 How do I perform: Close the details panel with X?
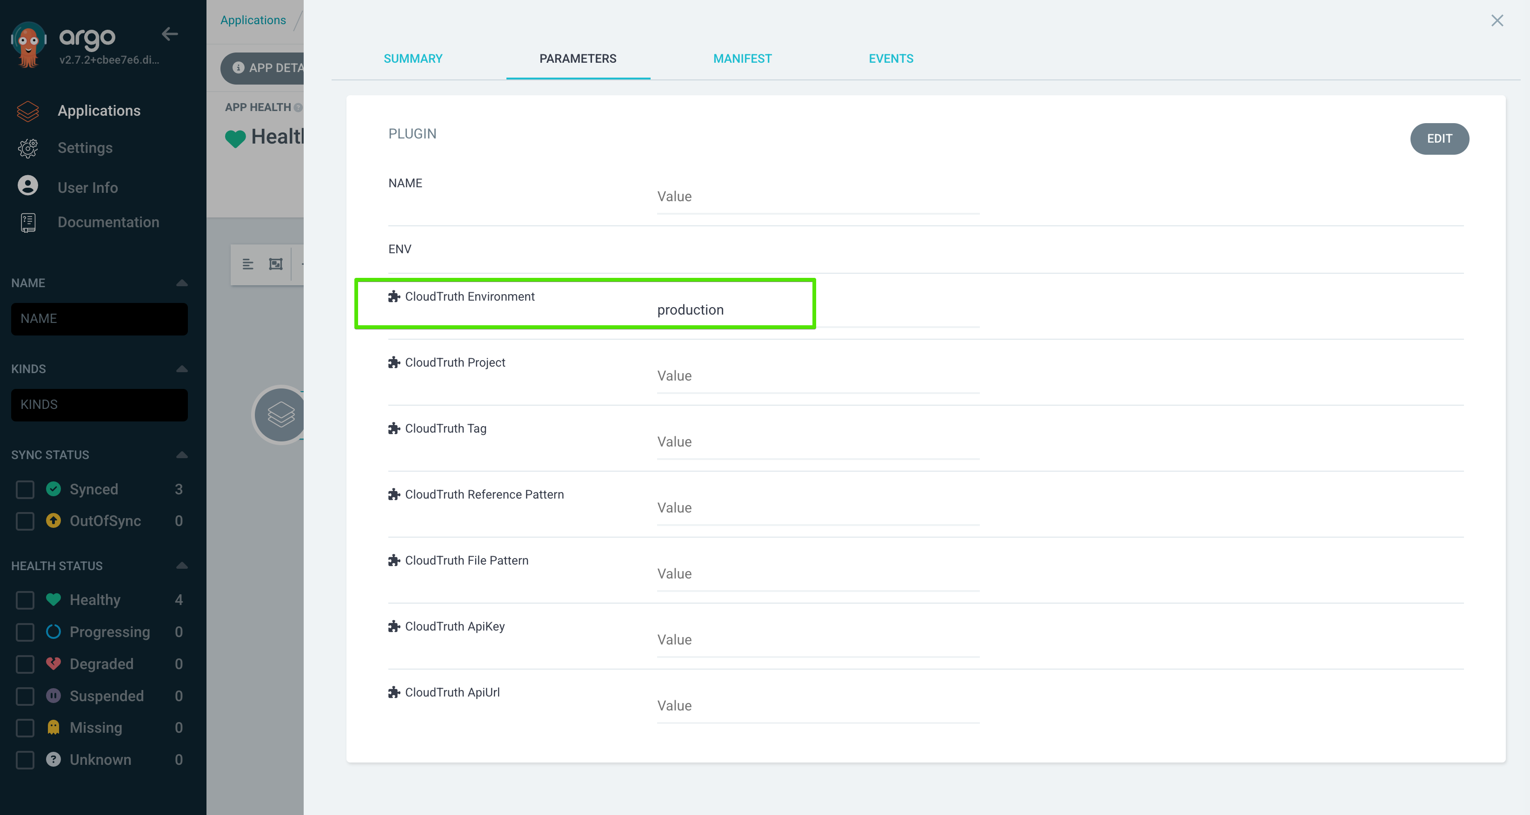[1497, 21]
